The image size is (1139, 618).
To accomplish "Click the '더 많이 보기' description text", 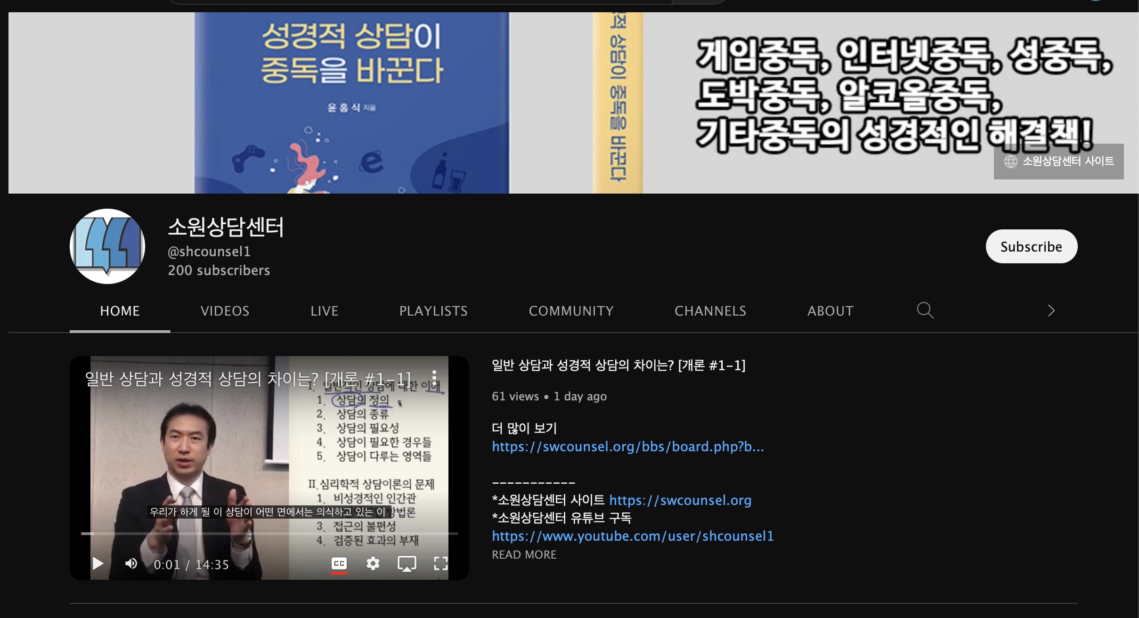I will coord(524,429).
